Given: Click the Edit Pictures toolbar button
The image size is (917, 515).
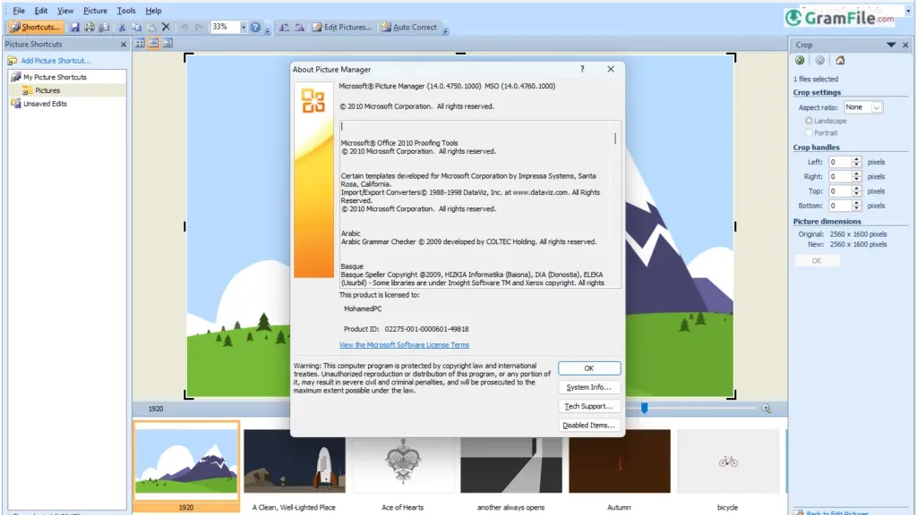Looking at the screenshot, I should (x=342, y=27).
